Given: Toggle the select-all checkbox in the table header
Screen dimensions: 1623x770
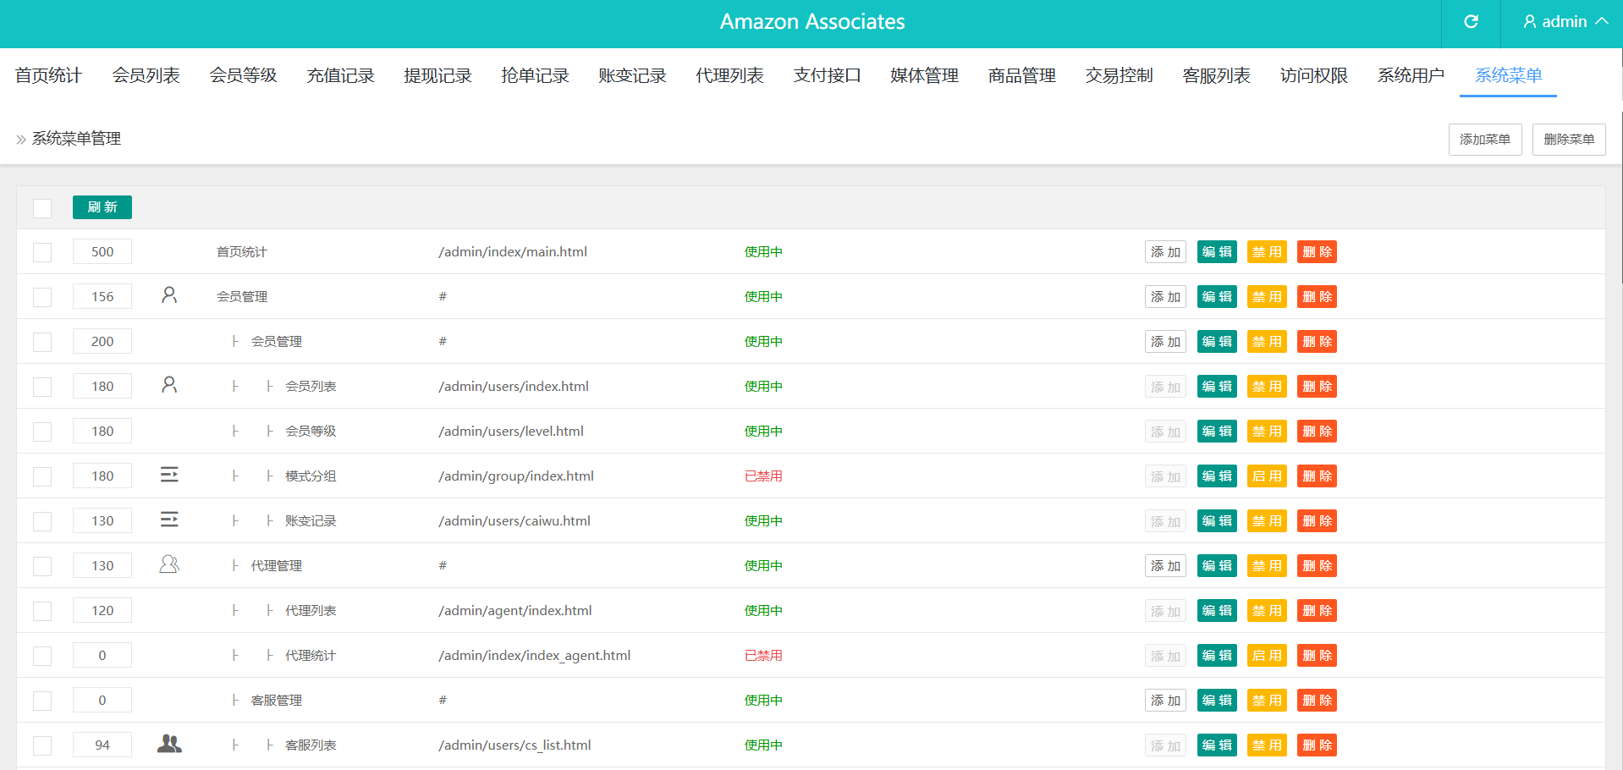Looking at the screenshot, I should 42,208.
